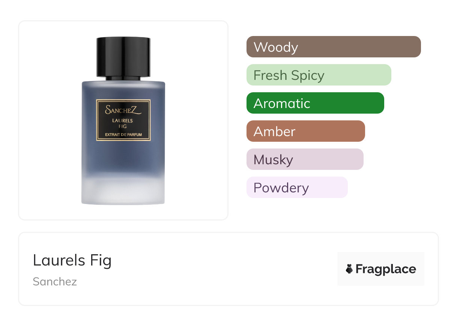Viewport: 457px width, 324px height.
Task: Click the Musky label text
Action: coord(273,160)
